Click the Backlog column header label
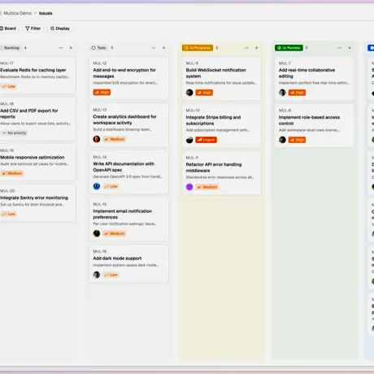374x374 pixels. [x=11, y=48]
